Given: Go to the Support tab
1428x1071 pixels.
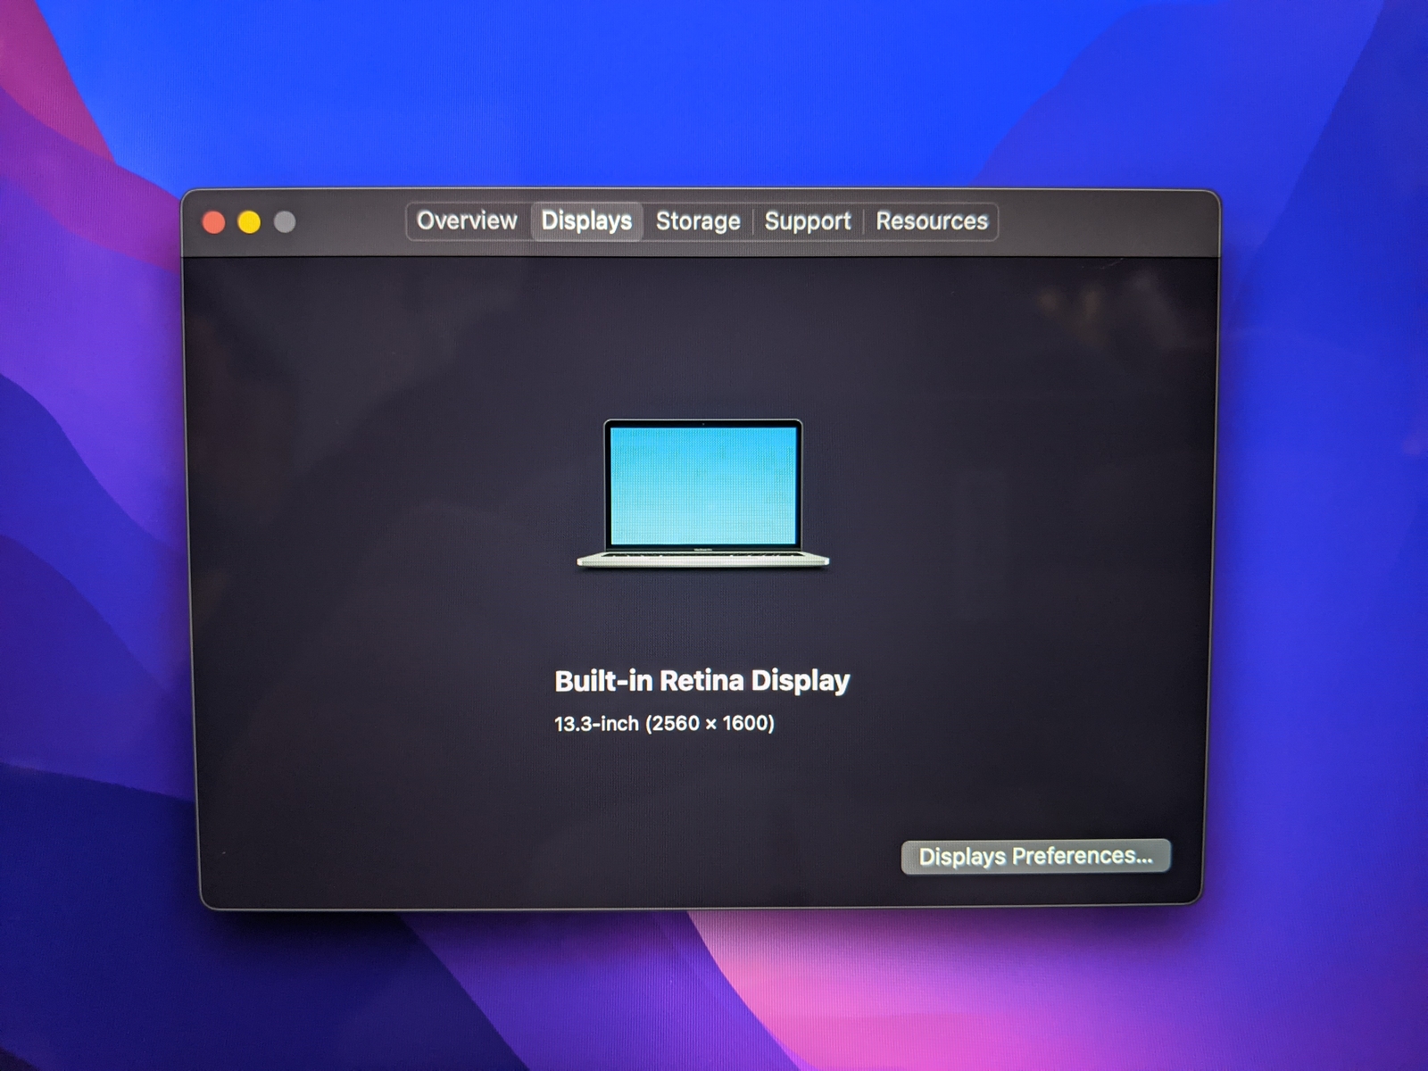Looking at the screenshot, I should (x=808, y=221).
